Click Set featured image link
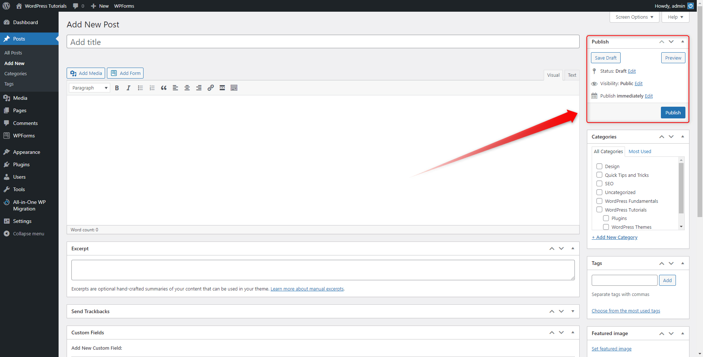Screen dimensions: 703x357 coord(611,349)
